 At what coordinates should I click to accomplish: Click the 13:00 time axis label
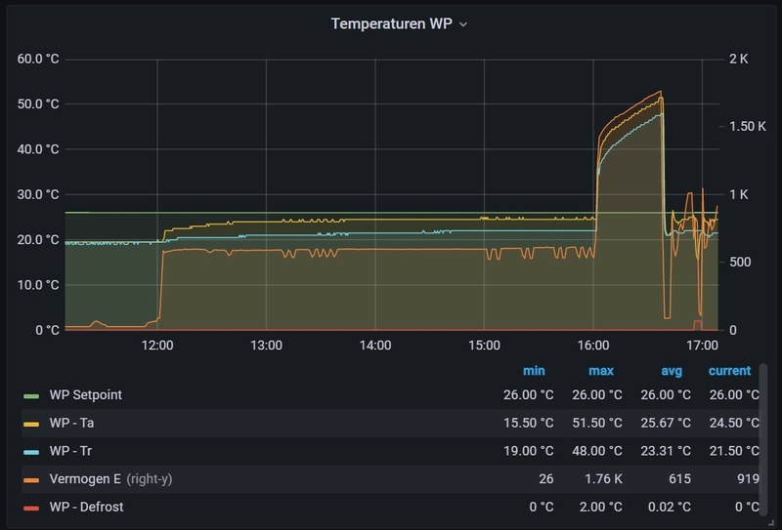[266, 346]
